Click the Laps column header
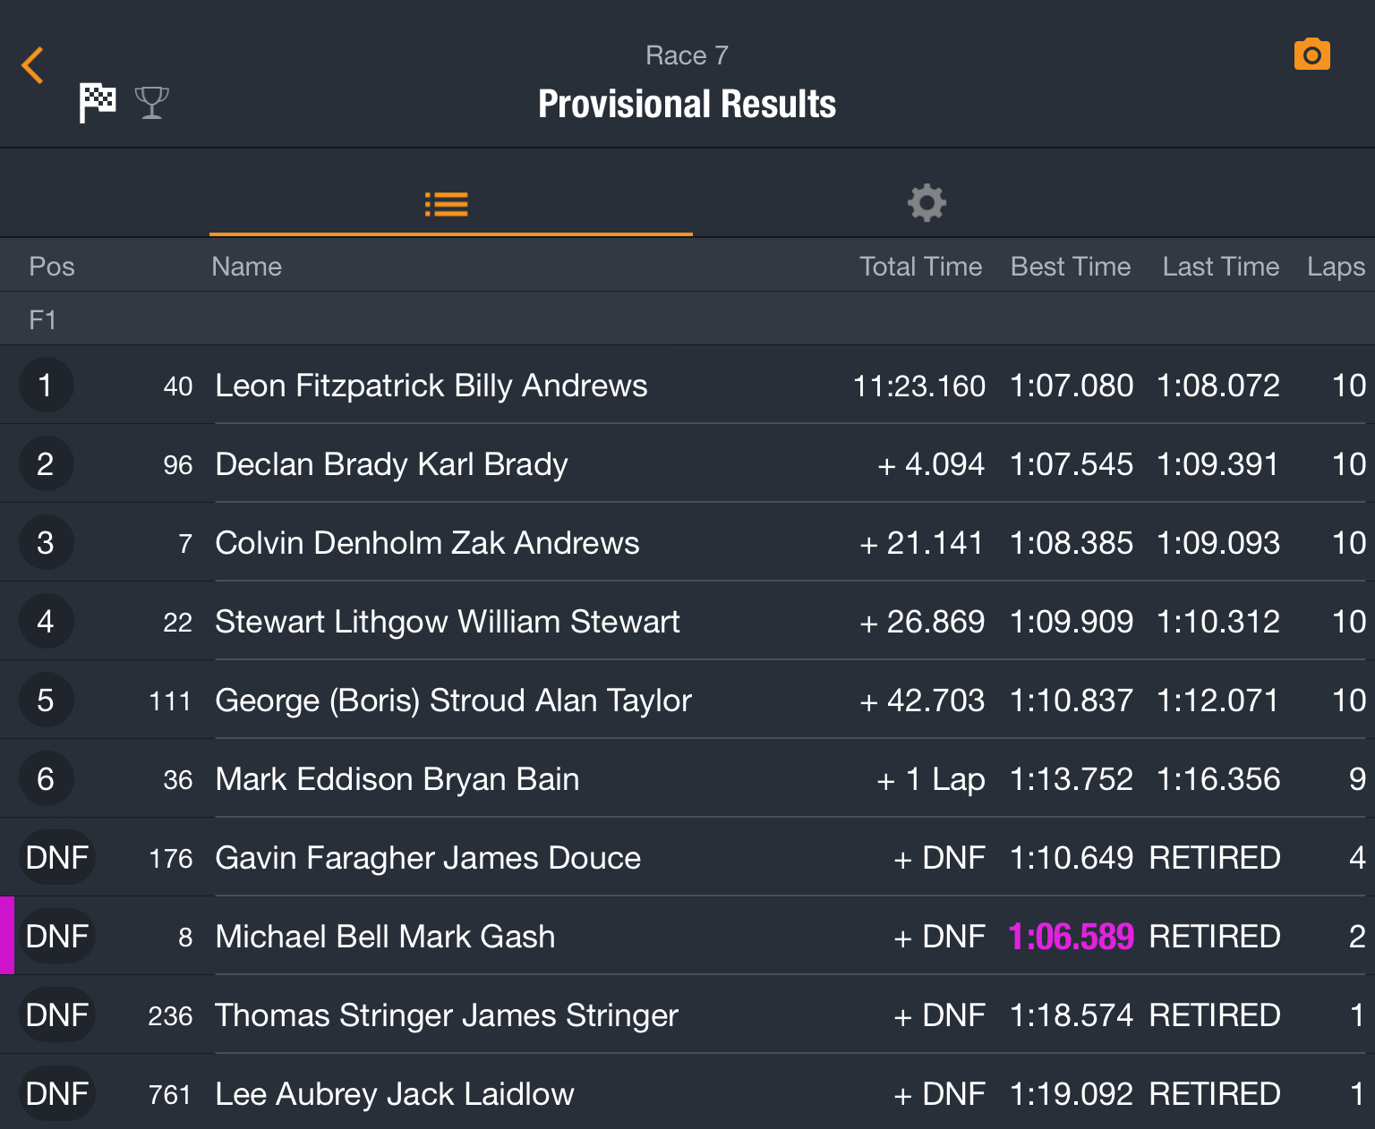The image size is (1375, 1129). [1336, 267]
